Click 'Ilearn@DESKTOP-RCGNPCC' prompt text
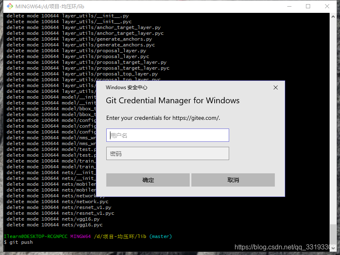340x255 pixels. coord(36,236)
